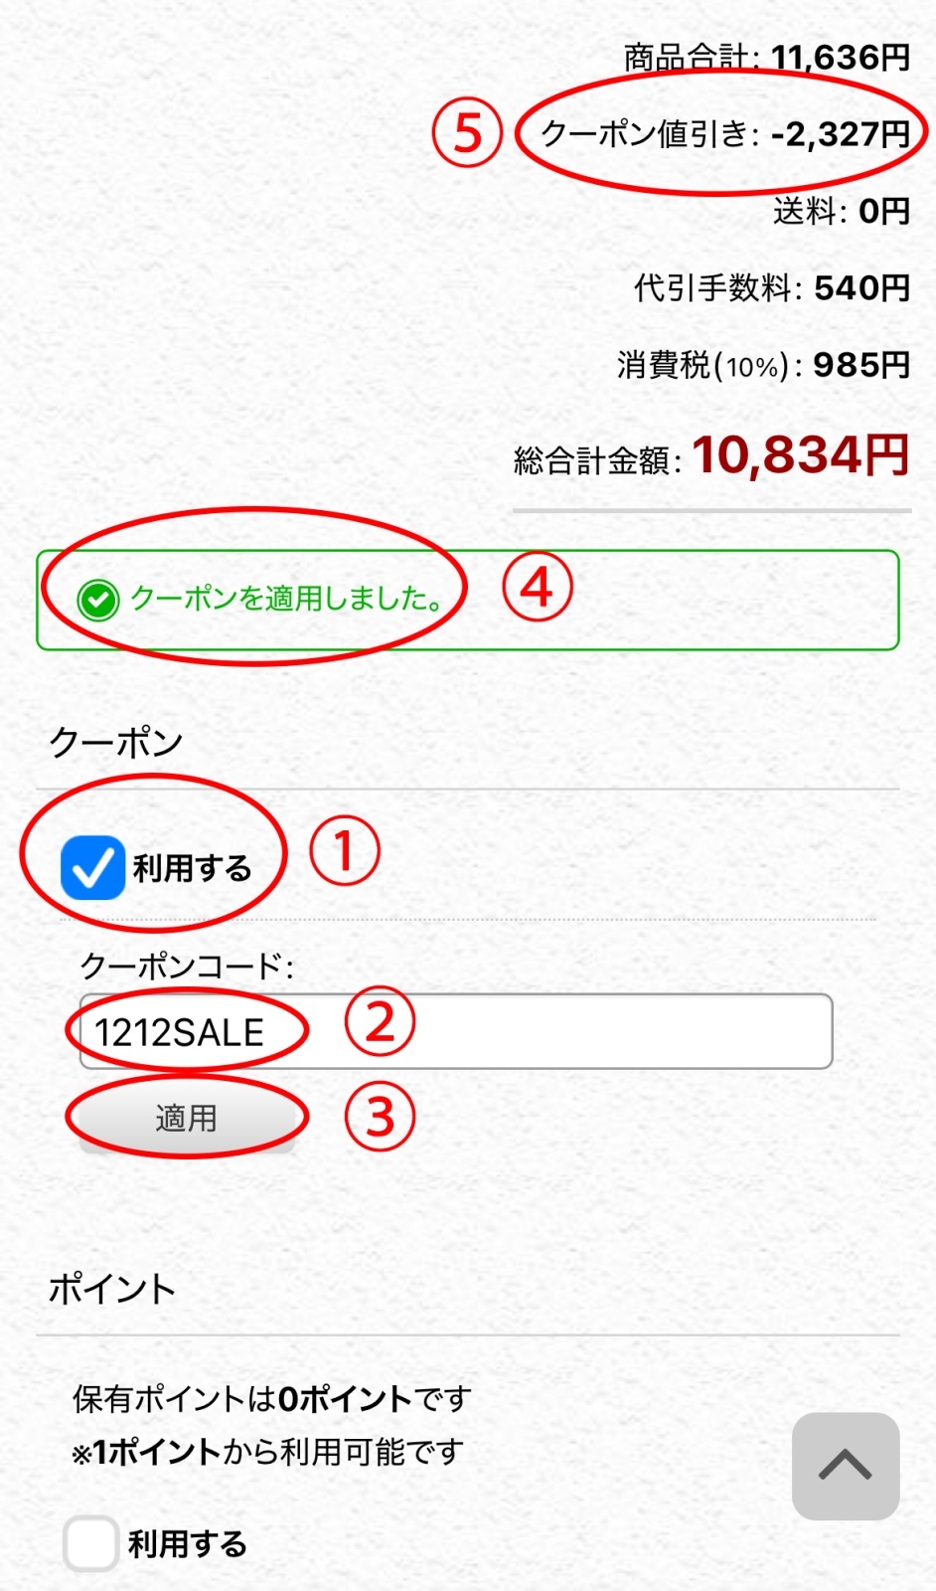
Task: Click the circled number 2 marker
Action: (380, 1022)
